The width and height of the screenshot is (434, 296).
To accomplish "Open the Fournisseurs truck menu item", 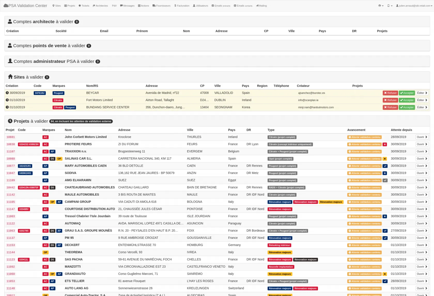I will click(161, 6).
